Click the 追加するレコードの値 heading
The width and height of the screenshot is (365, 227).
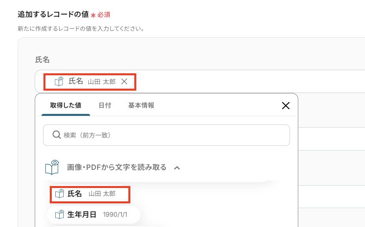point(53,15)
